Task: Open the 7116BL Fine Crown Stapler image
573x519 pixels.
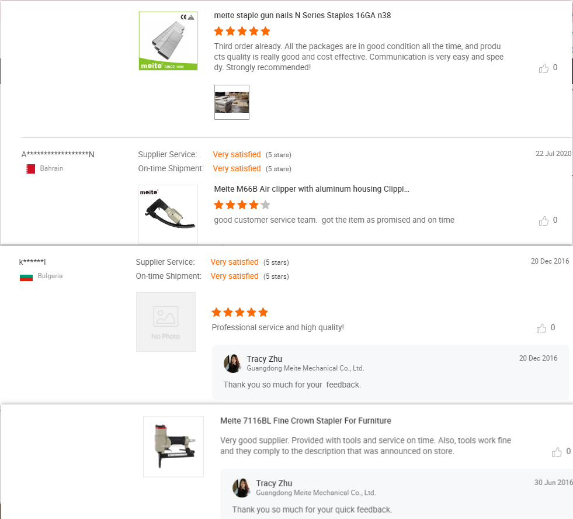Action: tap(173, 446)
